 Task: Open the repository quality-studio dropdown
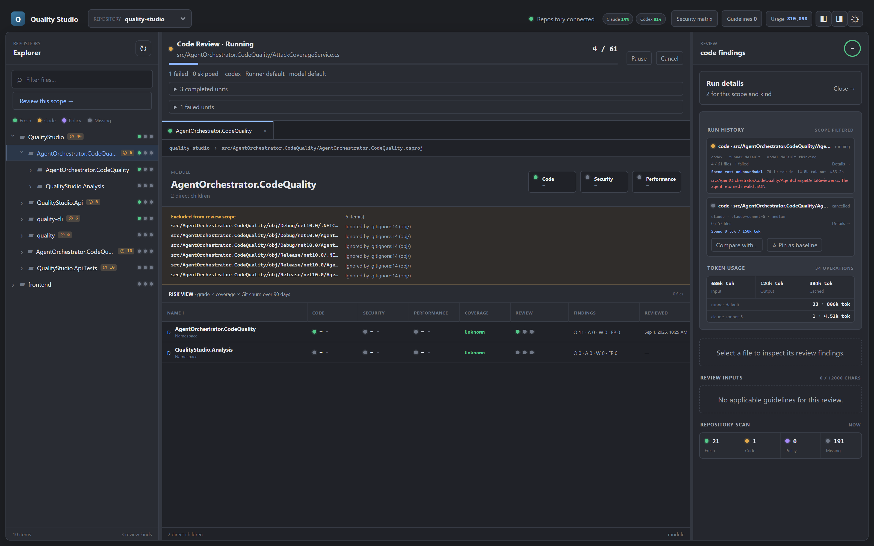click(x=140, y=19)
